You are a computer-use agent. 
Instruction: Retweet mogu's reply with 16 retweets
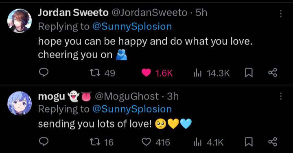coord(102,142)
